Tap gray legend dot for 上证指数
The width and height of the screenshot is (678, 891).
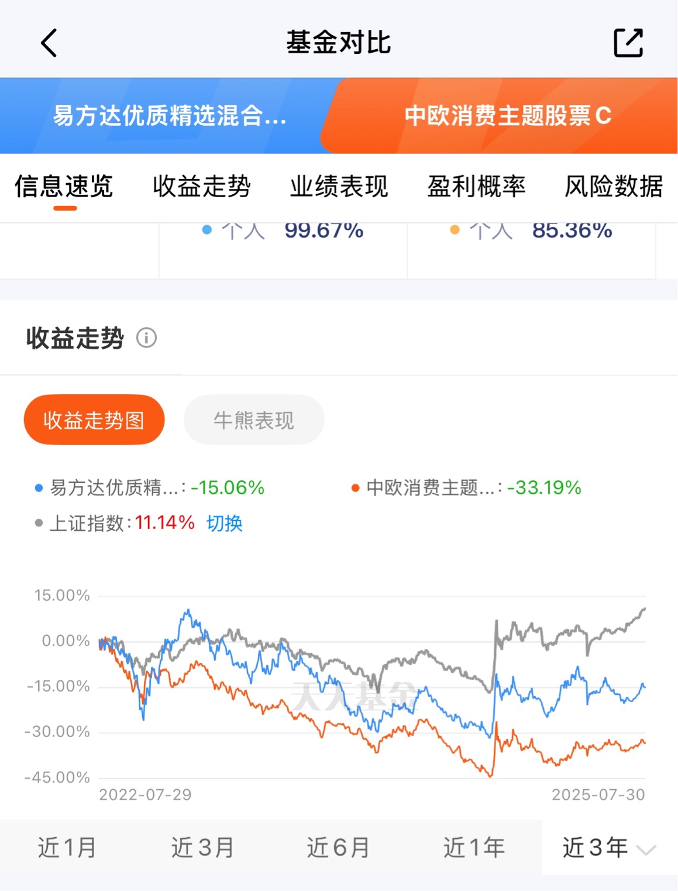pyautogui.click(x=39, y=522)
